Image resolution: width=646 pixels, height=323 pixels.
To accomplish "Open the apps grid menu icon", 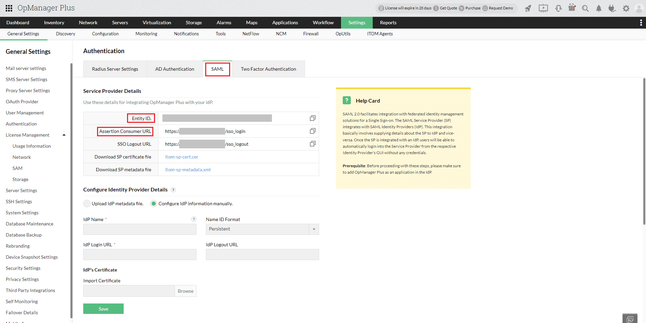I will click(9, 8).
